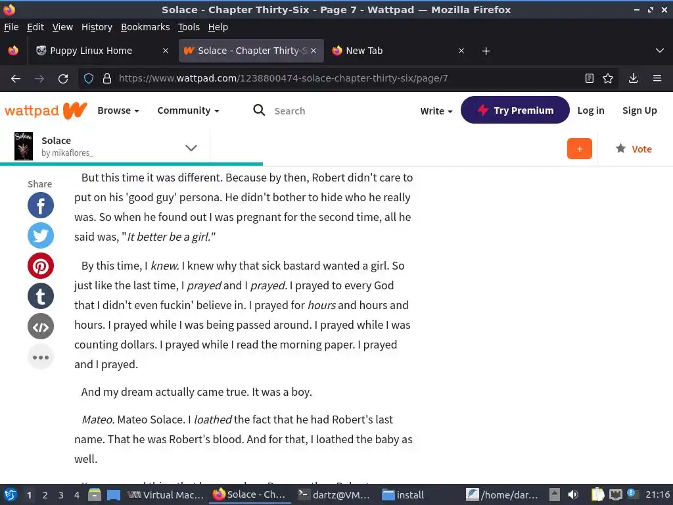
Task: Click the search magnifier icon
Action: click(259, 110)
